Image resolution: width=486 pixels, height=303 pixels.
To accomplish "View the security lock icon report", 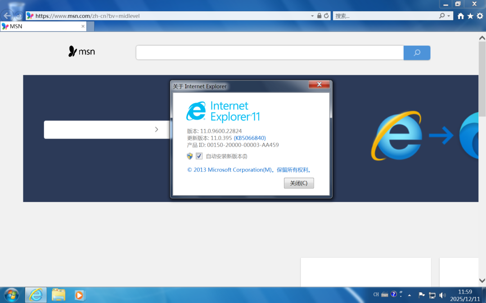I will coord(319,16).
